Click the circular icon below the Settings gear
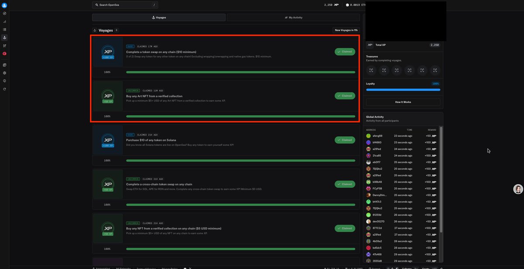 coord(4,81)
